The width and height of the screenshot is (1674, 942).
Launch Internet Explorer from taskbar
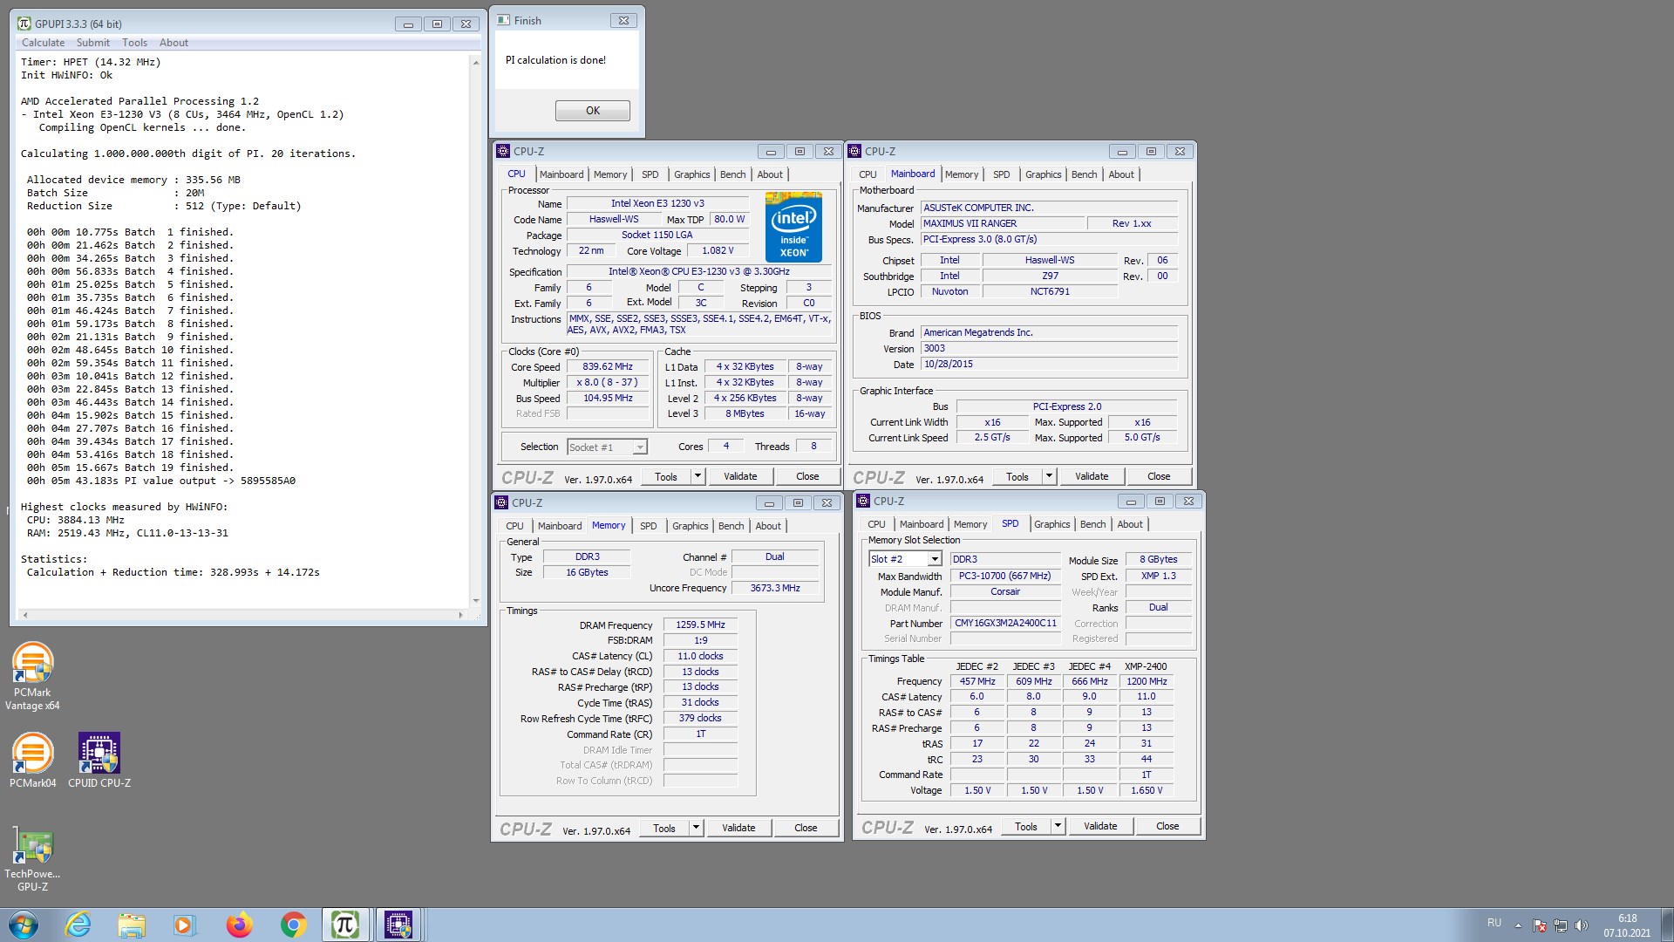point(78,925)
